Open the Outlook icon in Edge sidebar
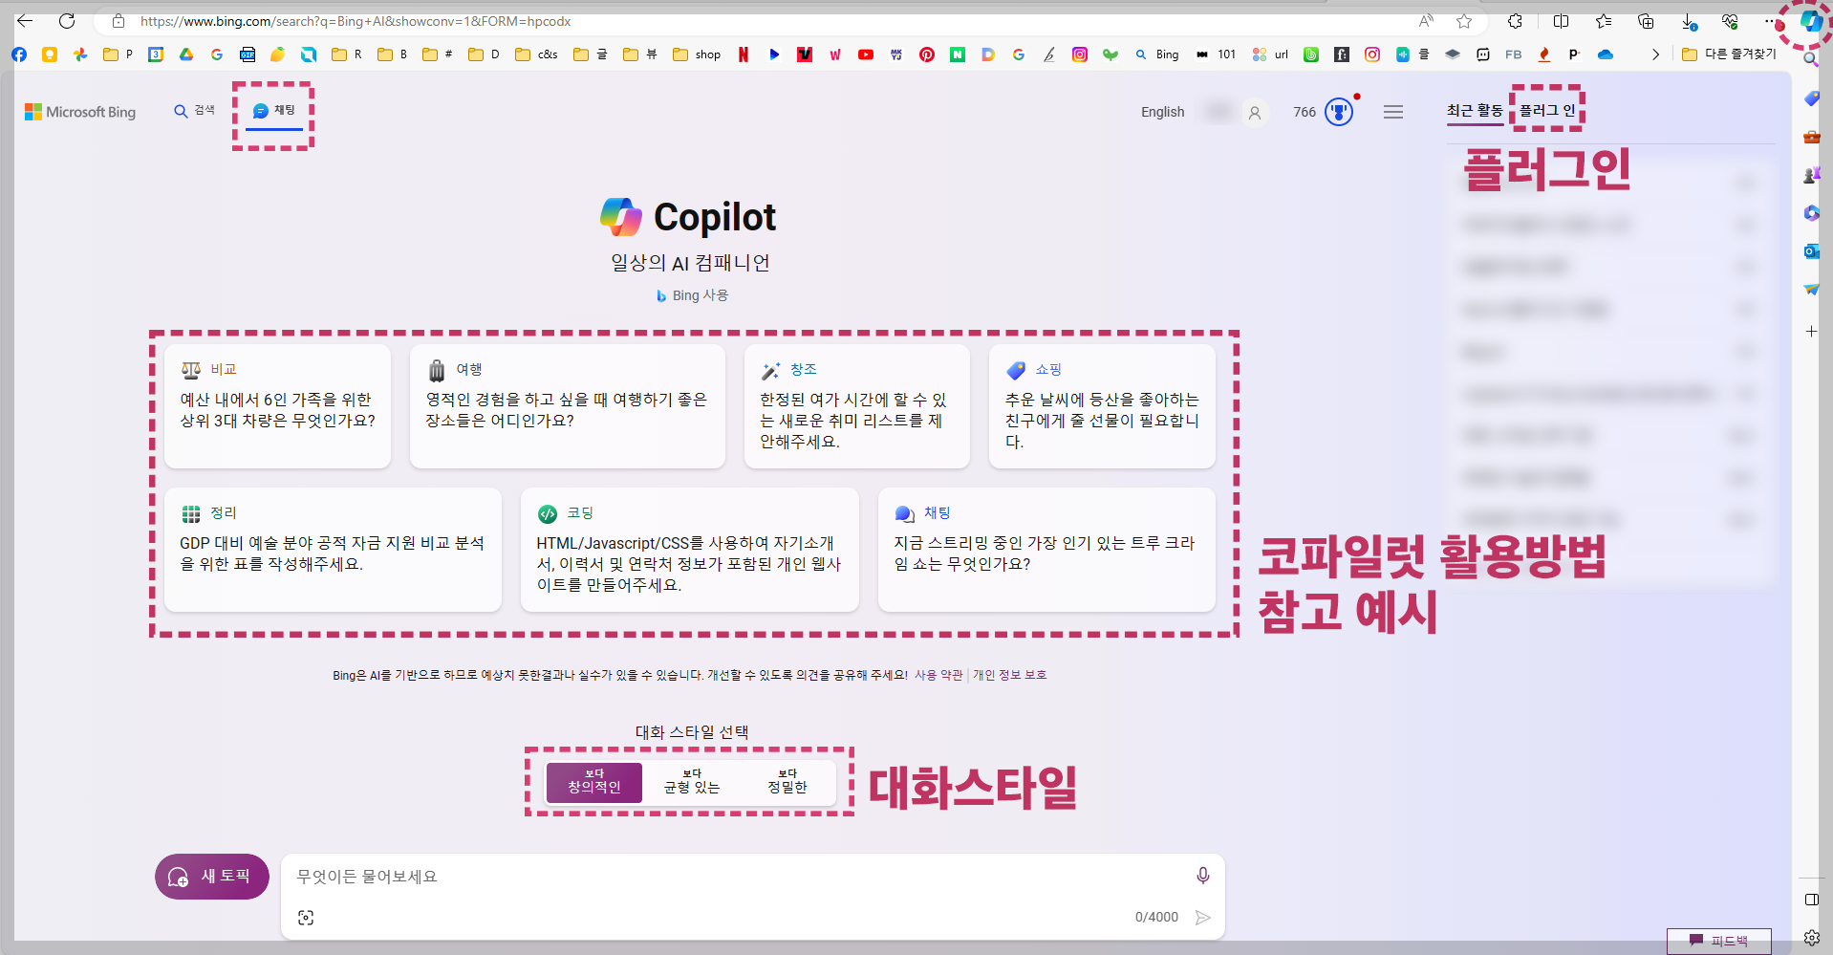The width and height of the screenshot is (1833, 955). pos(1811,251)
